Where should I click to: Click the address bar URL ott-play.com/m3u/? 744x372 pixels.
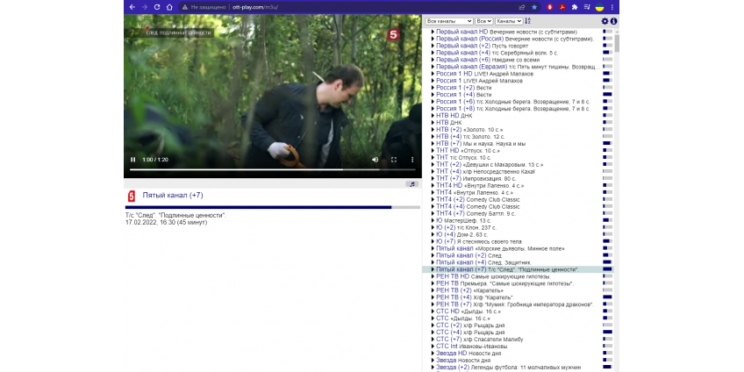pos(256,7)
